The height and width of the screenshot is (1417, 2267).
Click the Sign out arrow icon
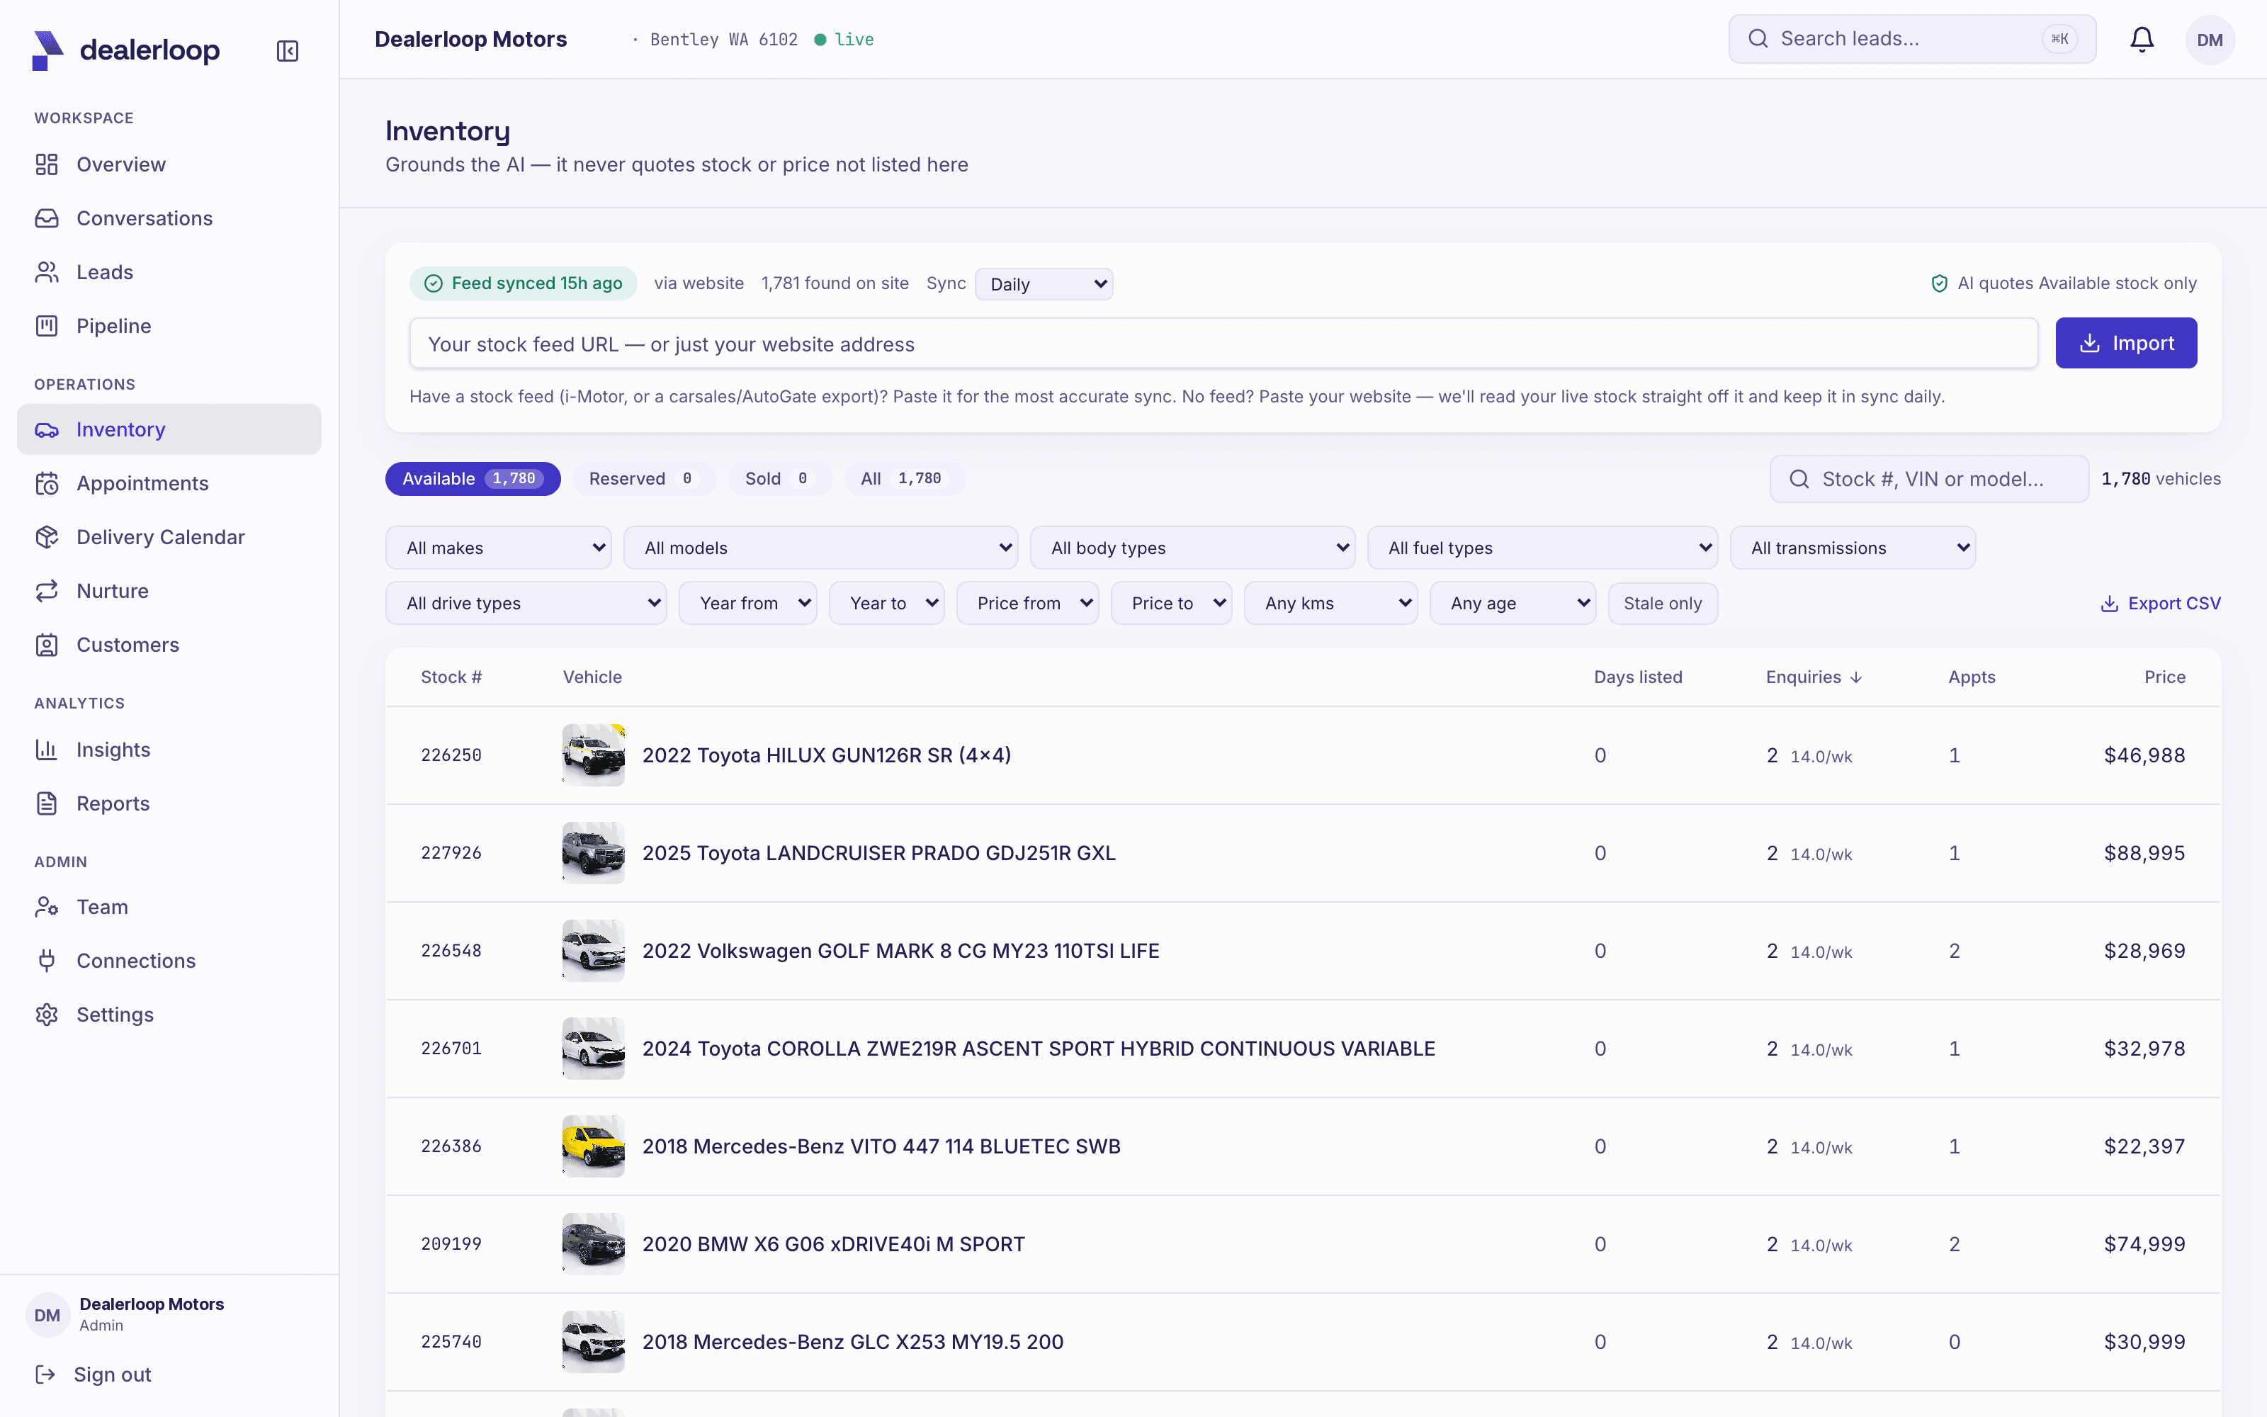pos(45,1374)
